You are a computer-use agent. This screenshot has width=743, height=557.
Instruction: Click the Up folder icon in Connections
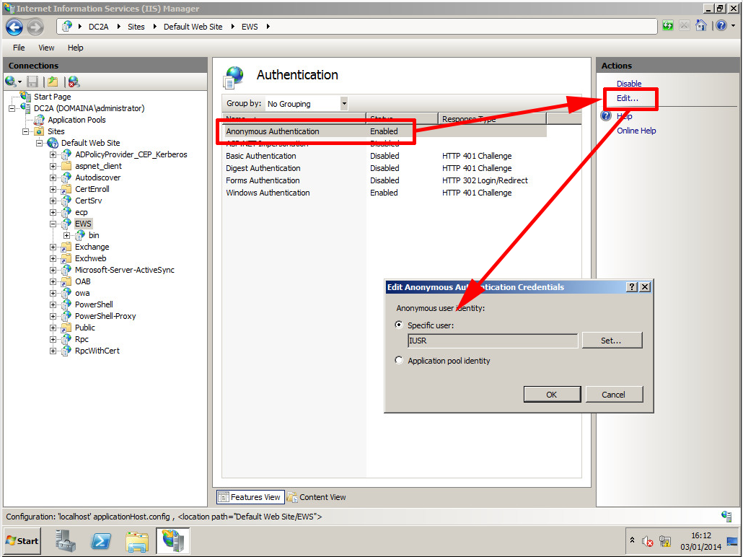click(x=53, y=82)
